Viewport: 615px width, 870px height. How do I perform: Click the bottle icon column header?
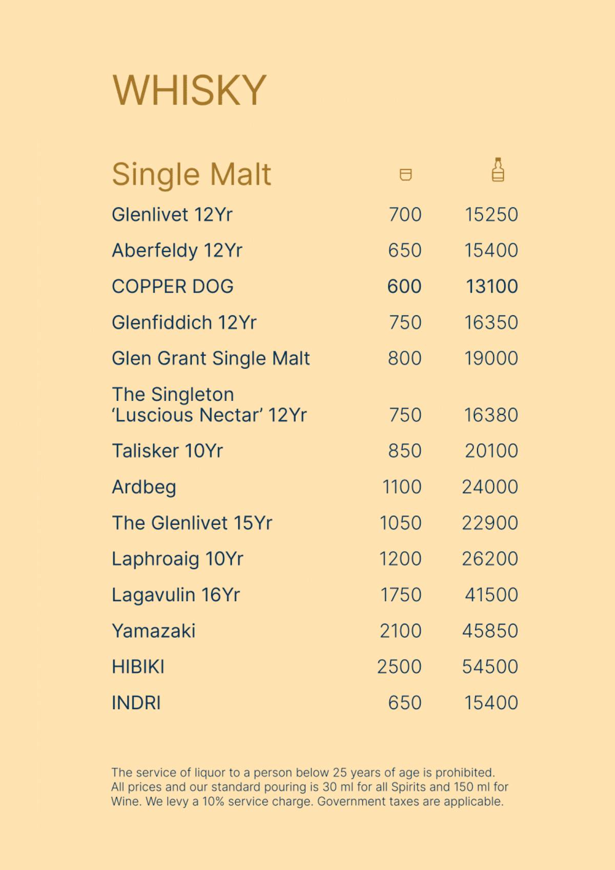[x=498, y=170]
